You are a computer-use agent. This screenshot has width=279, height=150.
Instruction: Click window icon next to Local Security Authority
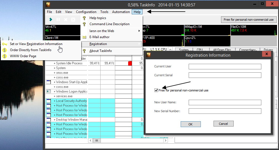(x=49, y=101)
